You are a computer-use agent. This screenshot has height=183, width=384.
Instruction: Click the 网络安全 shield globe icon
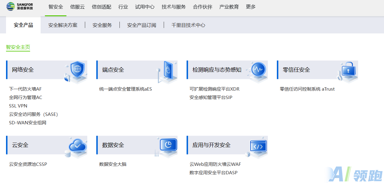click(x=76, y=72)
